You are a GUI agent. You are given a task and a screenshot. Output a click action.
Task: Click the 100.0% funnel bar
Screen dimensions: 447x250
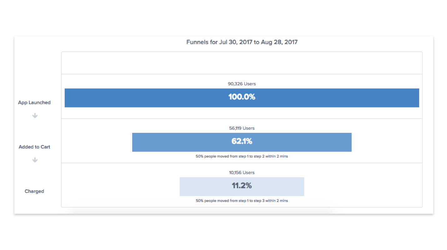tap(242, 98)
